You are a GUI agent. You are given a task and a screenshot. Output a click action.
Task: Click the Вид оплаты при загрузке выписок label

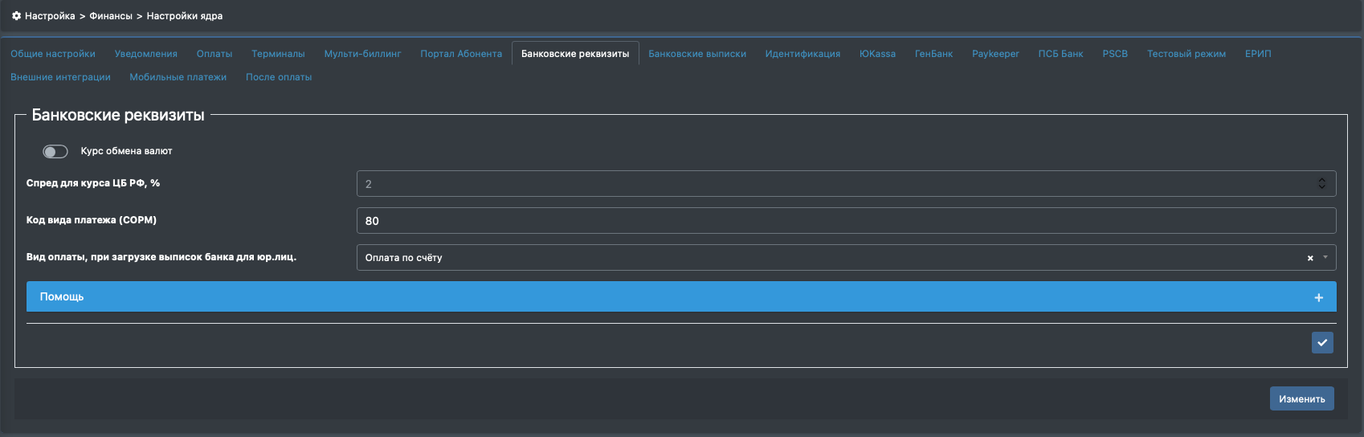point(161,257)
